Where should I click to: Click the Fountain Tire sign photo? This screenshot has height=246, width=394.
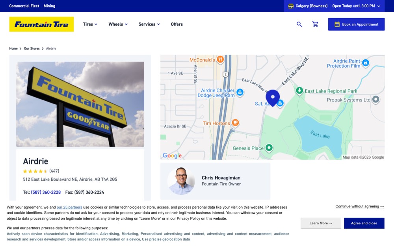(80, 104)
